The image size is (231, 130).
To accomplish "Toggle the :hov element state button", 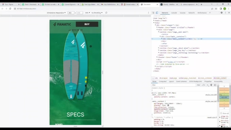I will (x=199, y=85).
